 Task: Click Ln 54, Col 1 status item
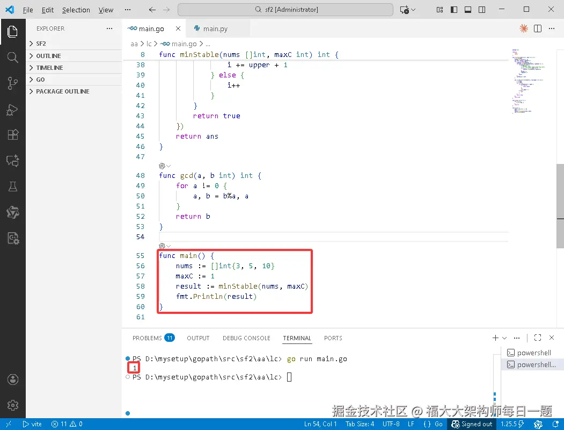coord(320,424)
